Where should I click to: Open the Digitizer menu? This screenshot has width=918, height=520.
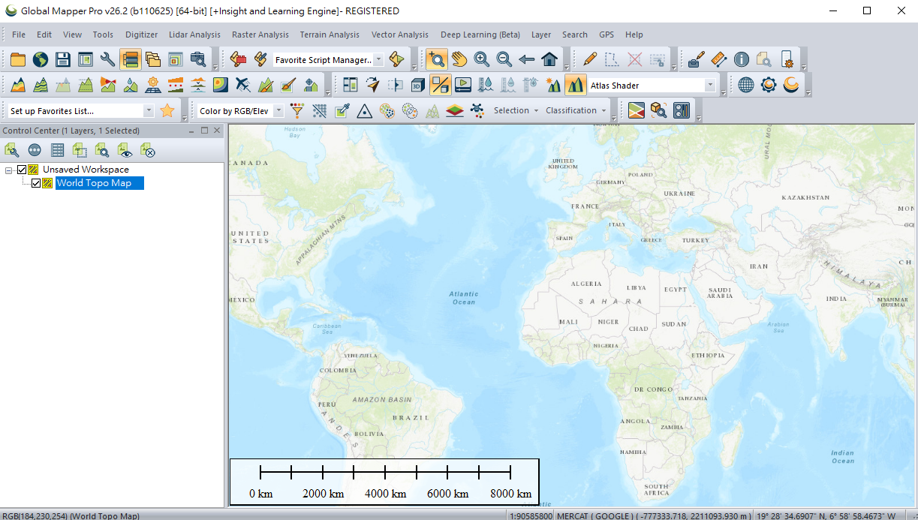(x=141, y=35)
